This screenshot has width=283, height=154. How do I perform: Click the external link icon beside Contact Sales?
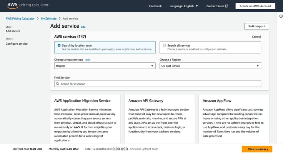click(x=227, y=6)
